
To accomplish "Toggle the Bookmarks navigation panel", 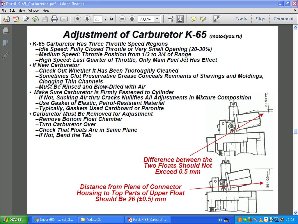I will coord(6,43).
